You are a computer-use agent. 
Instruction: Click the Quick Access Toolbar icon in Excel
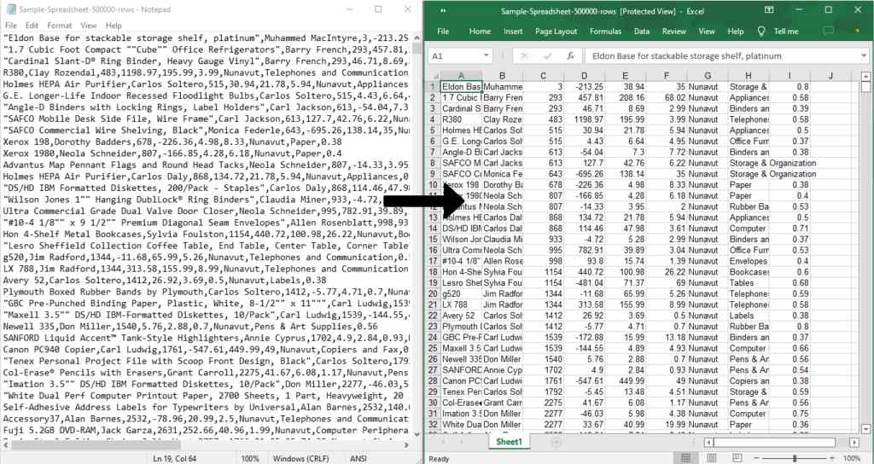click(443, 10)
